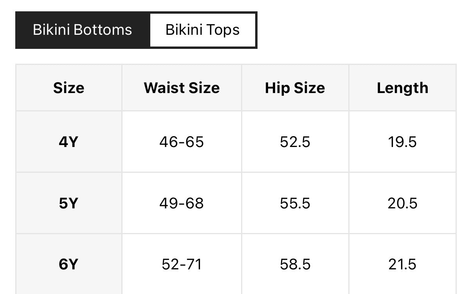The width and height of the screenshot is (472, 294).
Task: Click the 52.5 hip size value
Action: point(295,142)
